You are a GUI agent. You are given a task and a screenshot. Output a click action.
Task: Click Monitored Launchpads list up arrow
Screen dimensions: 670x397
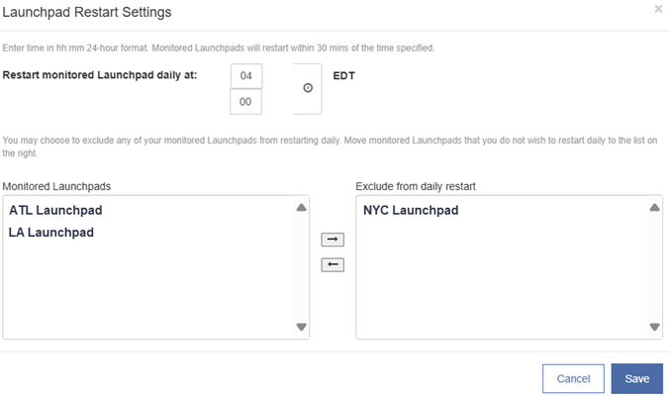coord(301,208)
